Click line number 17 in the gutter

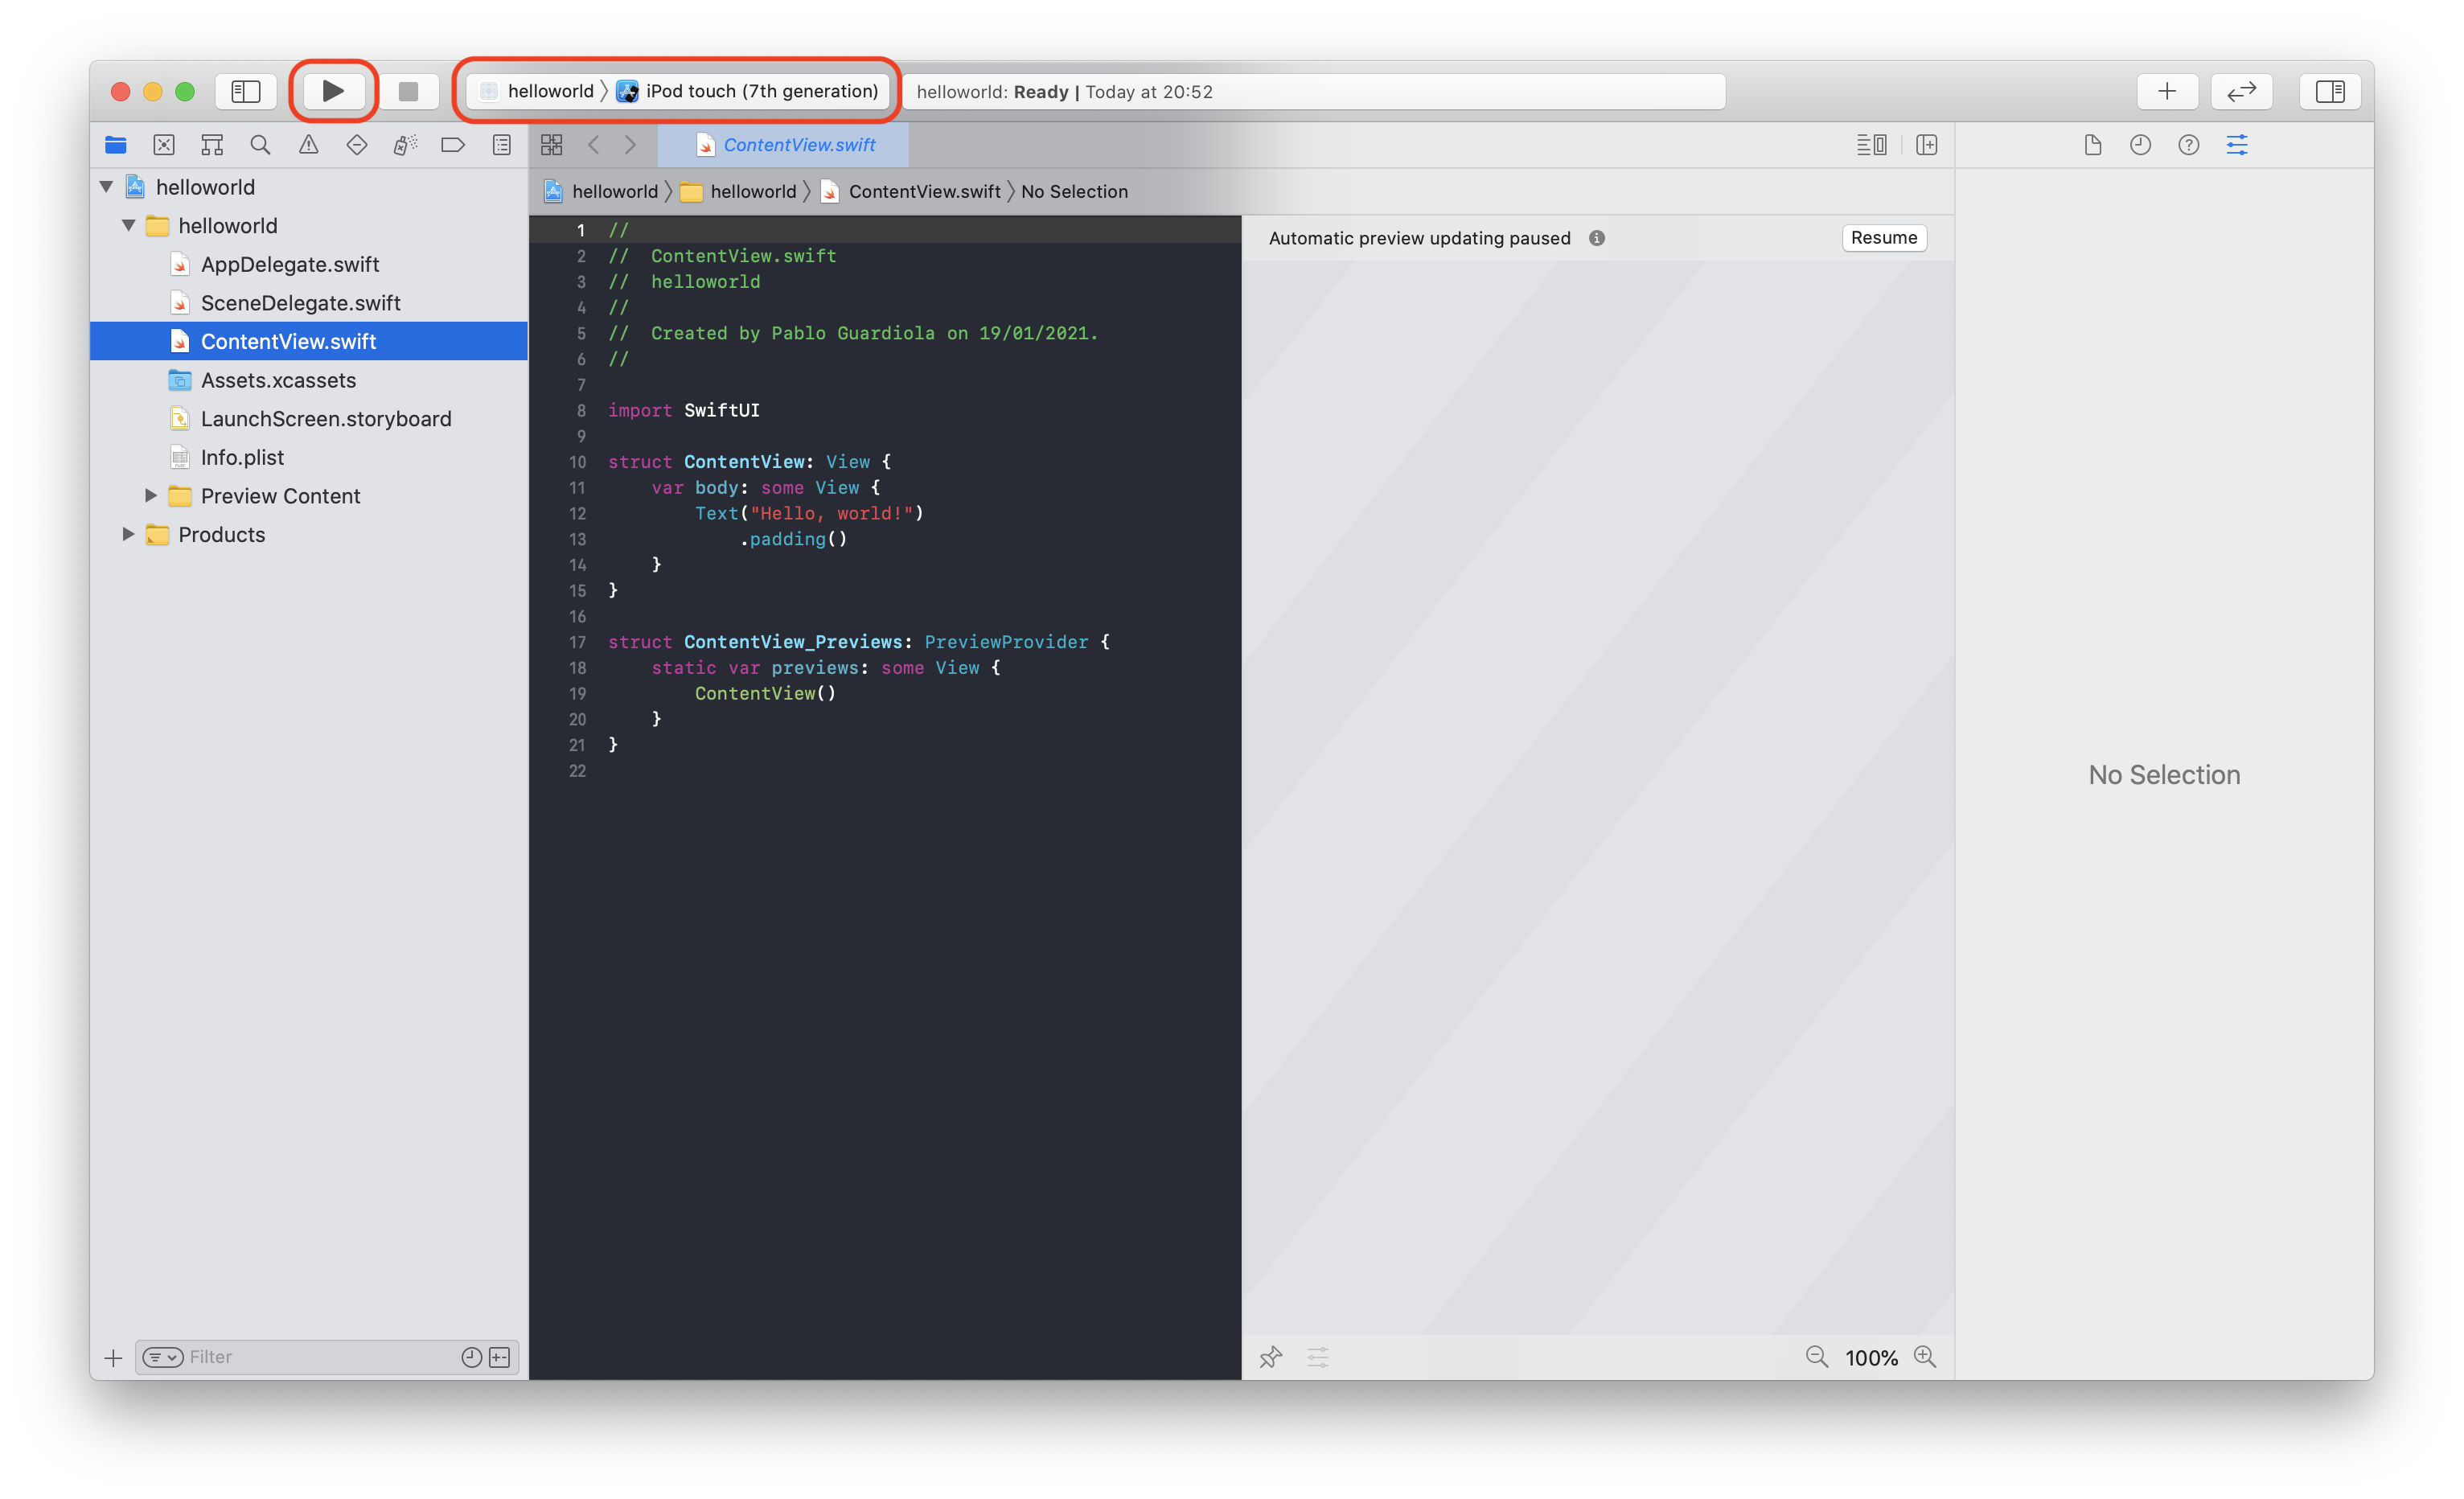coord(577,642)
